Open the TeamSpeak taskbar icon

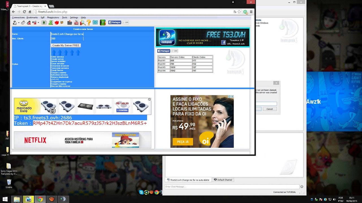63,199
